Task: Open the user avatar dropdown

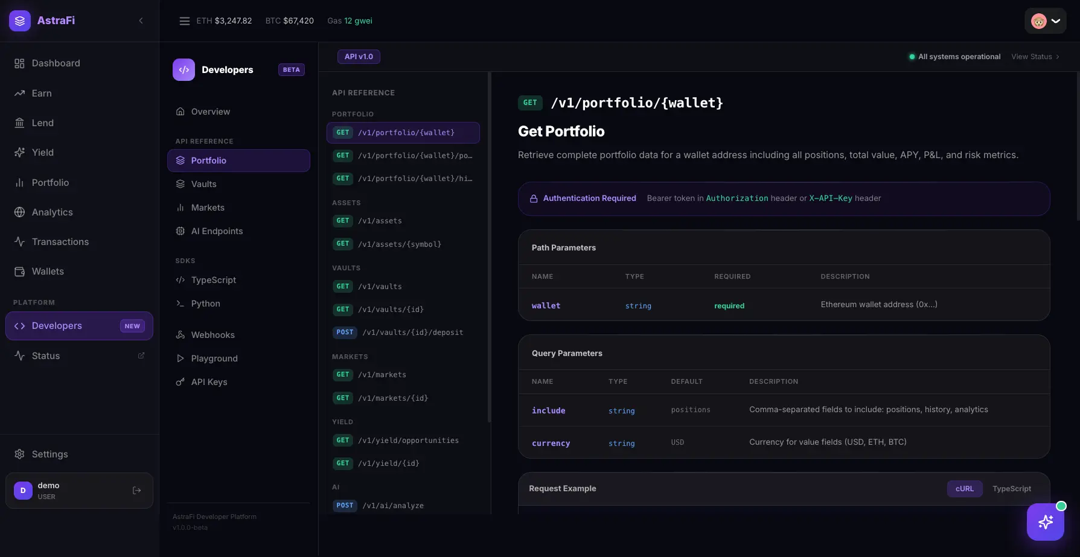Action: (x=1045, y=21)
